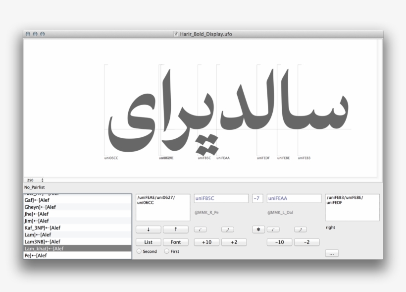
Task: Click the ellipsis options icon below 'right'
Action: coord(331,253)
